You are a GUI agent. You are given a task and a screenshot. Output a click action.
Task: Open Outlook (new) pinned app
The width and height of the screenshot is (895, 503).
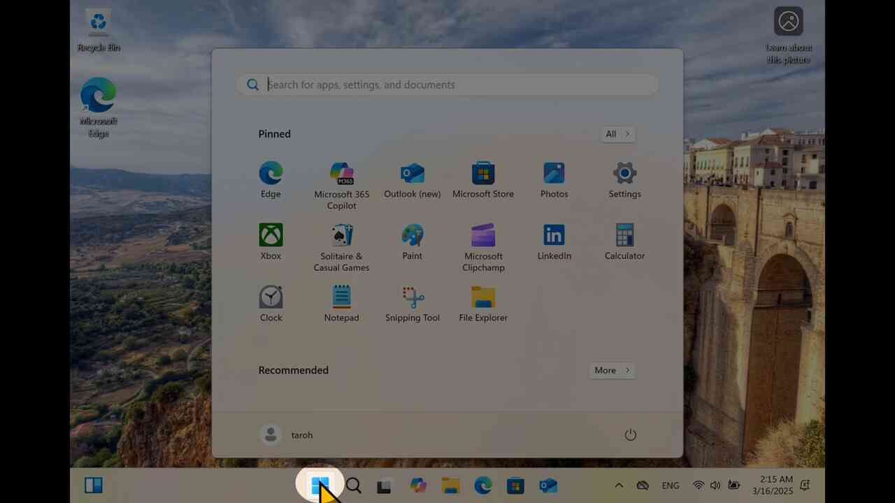coord(412,180)
